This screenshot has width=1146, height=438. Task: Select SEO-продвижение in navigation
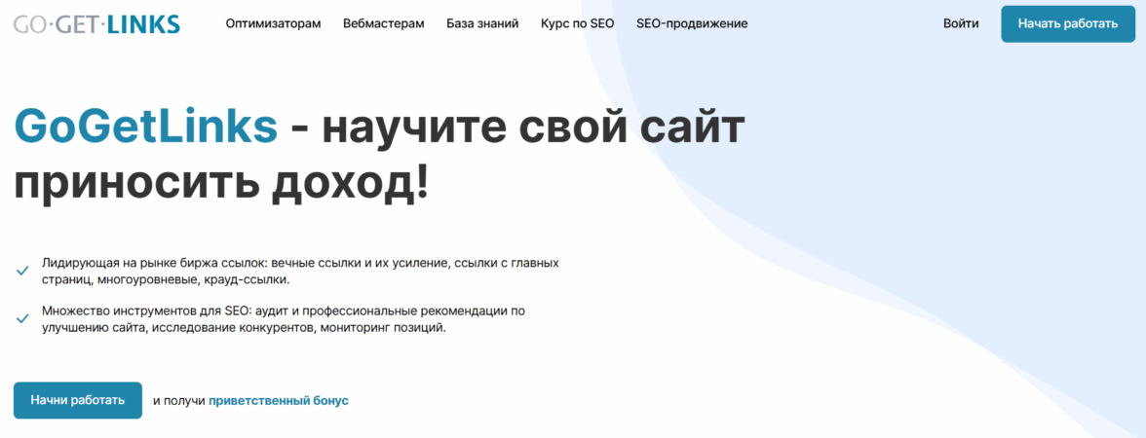point(692,23)
